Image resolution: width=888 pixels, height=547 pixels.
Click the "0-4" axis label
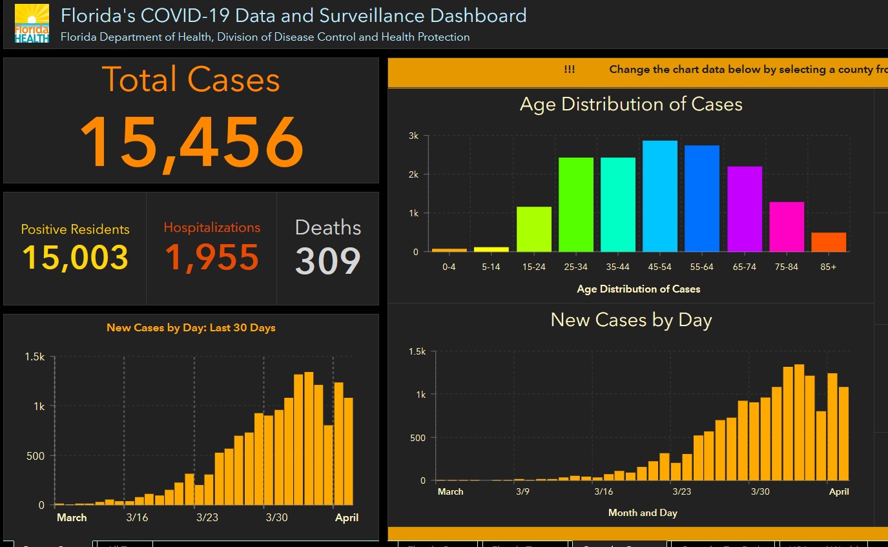point(449,267)
